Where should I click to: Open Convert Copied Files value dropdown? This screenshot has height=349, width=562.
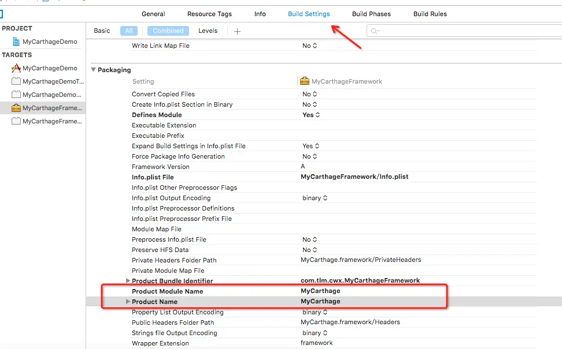click(x=310, y=94)
